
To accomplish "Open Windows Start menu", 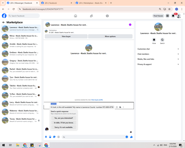I will click(x=3, y=145).
